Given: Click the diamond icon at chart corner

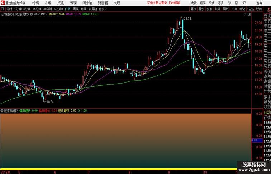Looking at the screenshot, I should (x=245, y=14).
